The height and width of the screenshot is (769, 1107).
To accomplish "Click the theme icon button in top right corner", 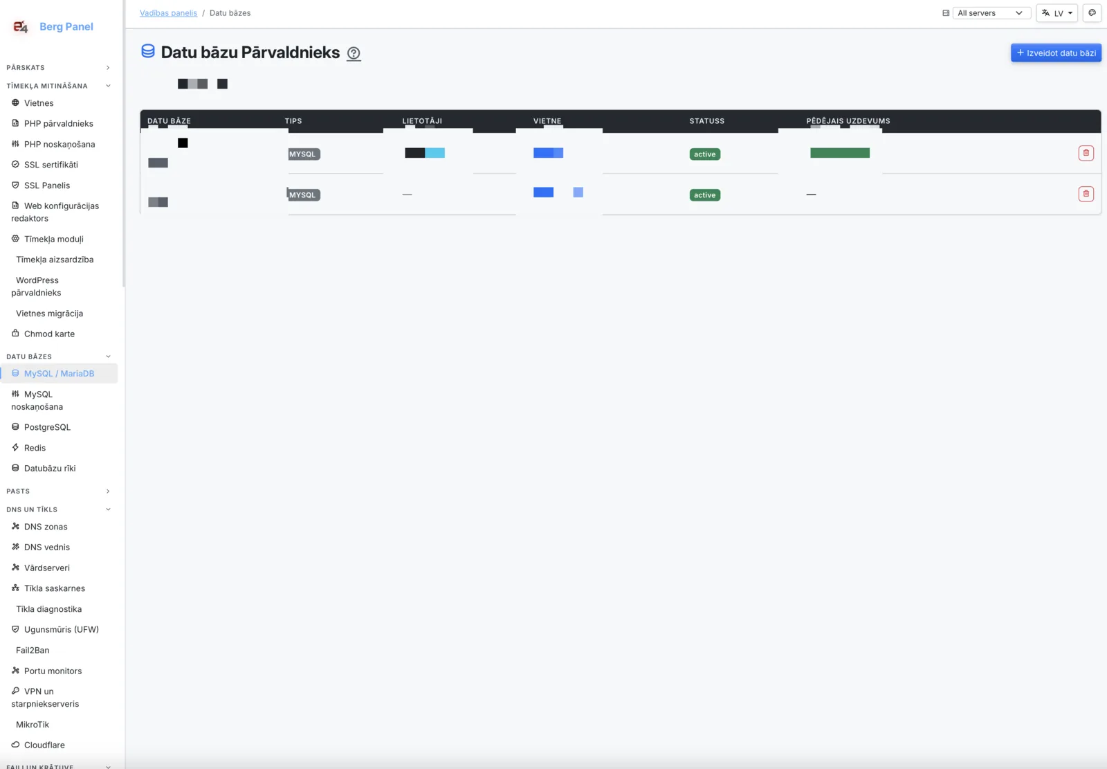I will [1092, 13].
